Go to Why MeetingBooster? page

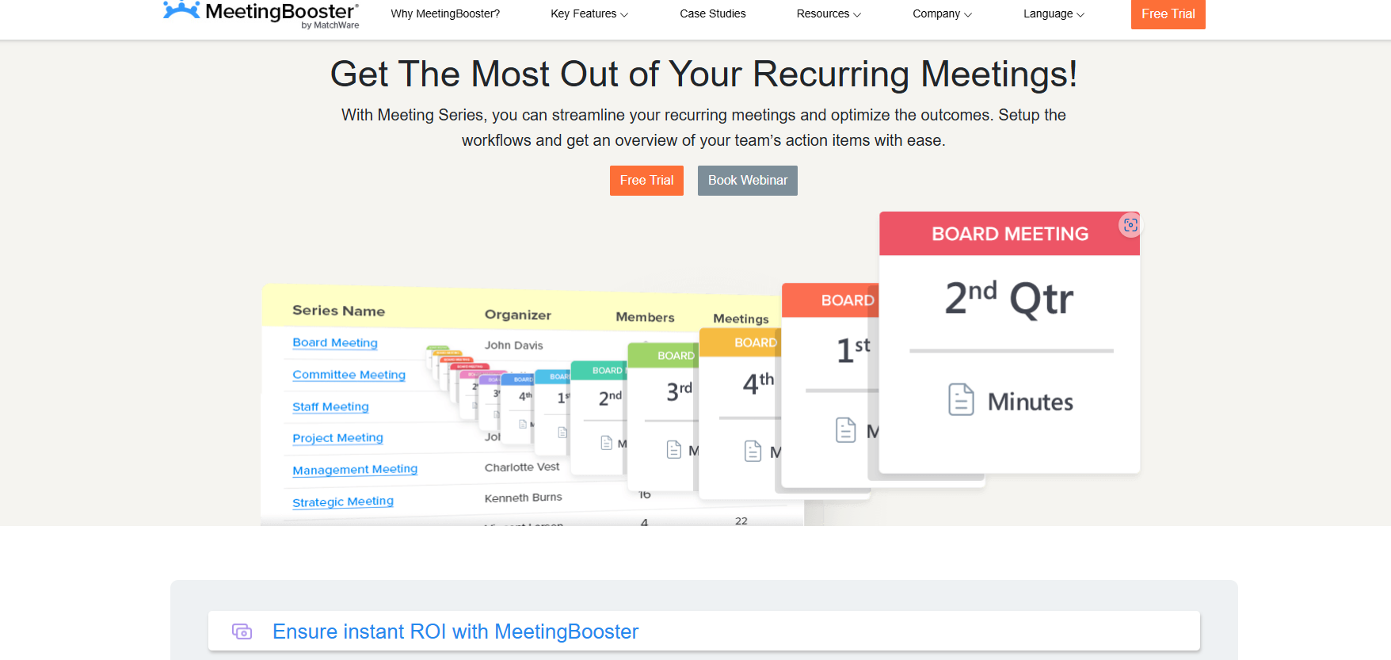[445, 13]
